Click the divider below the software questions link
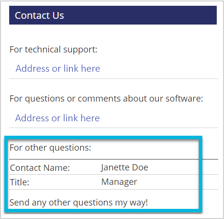This screenshot has width=224, height=219. (113, 128)
